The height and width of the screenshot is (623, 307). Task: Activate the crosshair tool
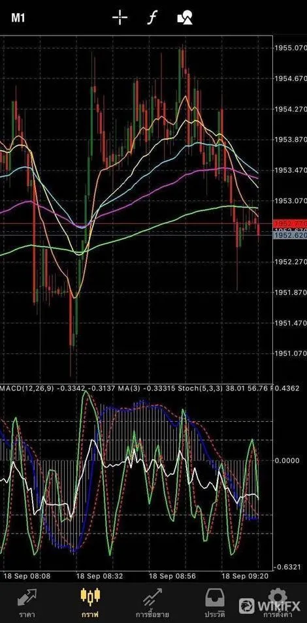coord(120,18)
